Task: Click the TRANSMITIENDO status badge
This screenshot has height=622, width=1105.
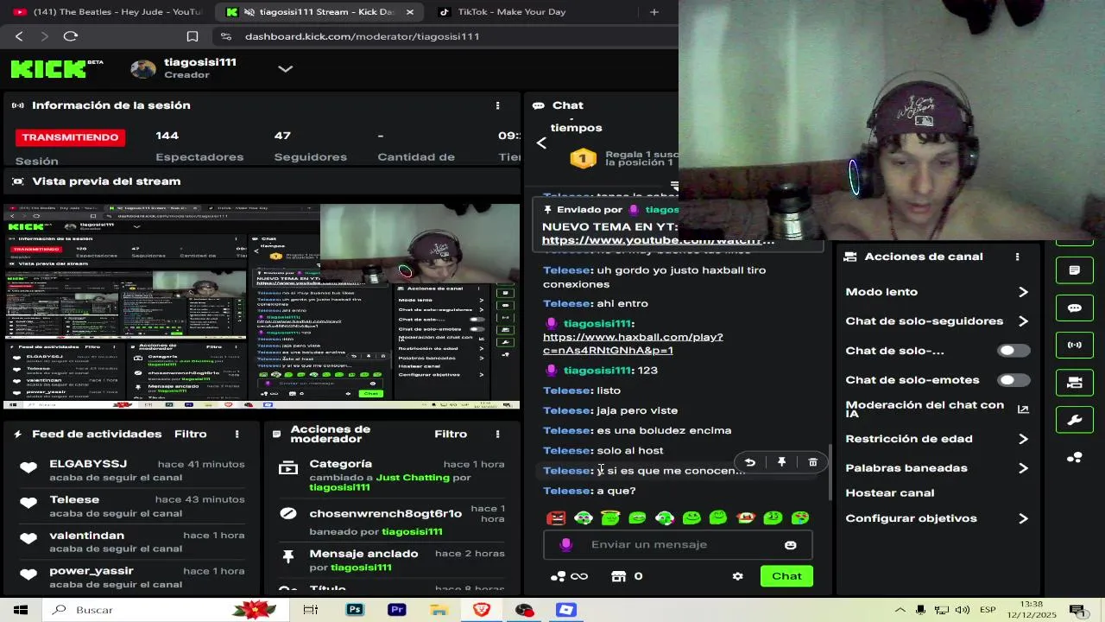Action: [71, 137]
